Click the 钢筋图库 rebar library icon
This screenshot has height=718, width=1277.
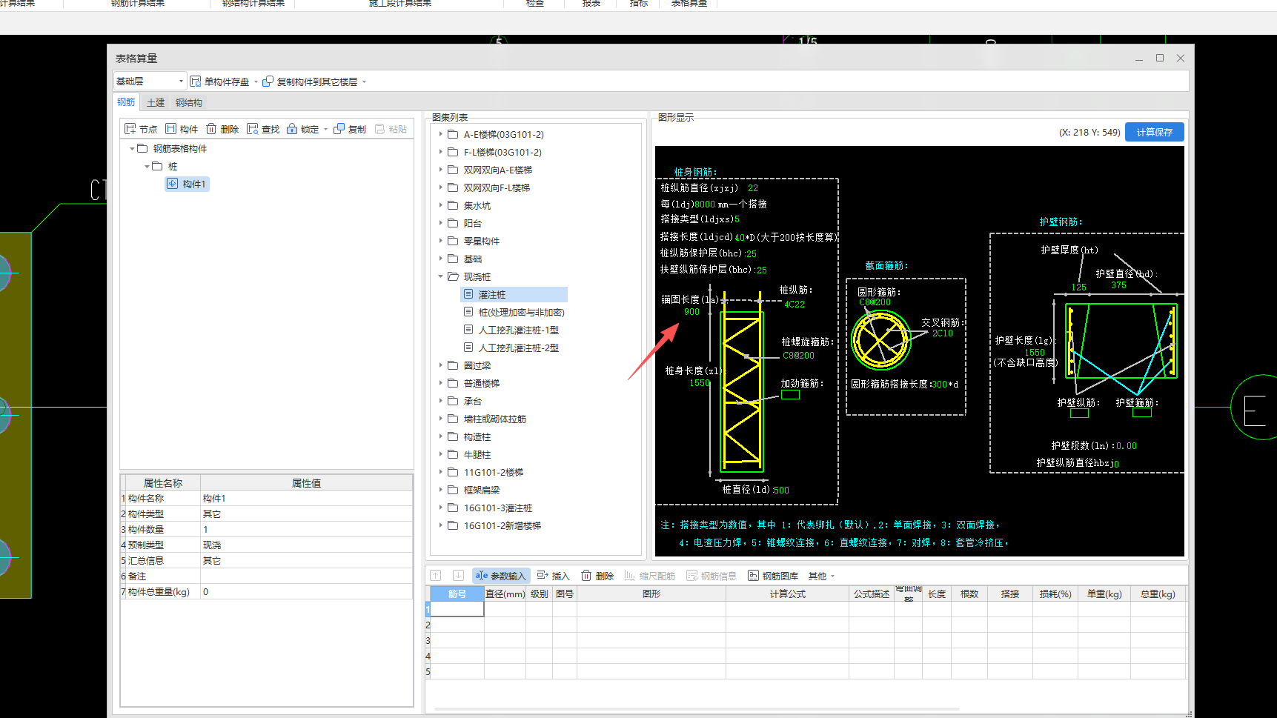click(x=753, y=576)
